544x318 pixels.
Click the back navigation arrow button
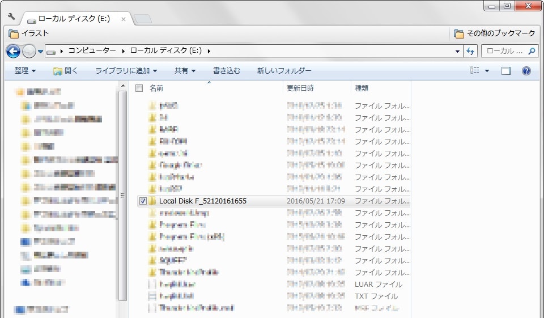(x=13, y=52)
